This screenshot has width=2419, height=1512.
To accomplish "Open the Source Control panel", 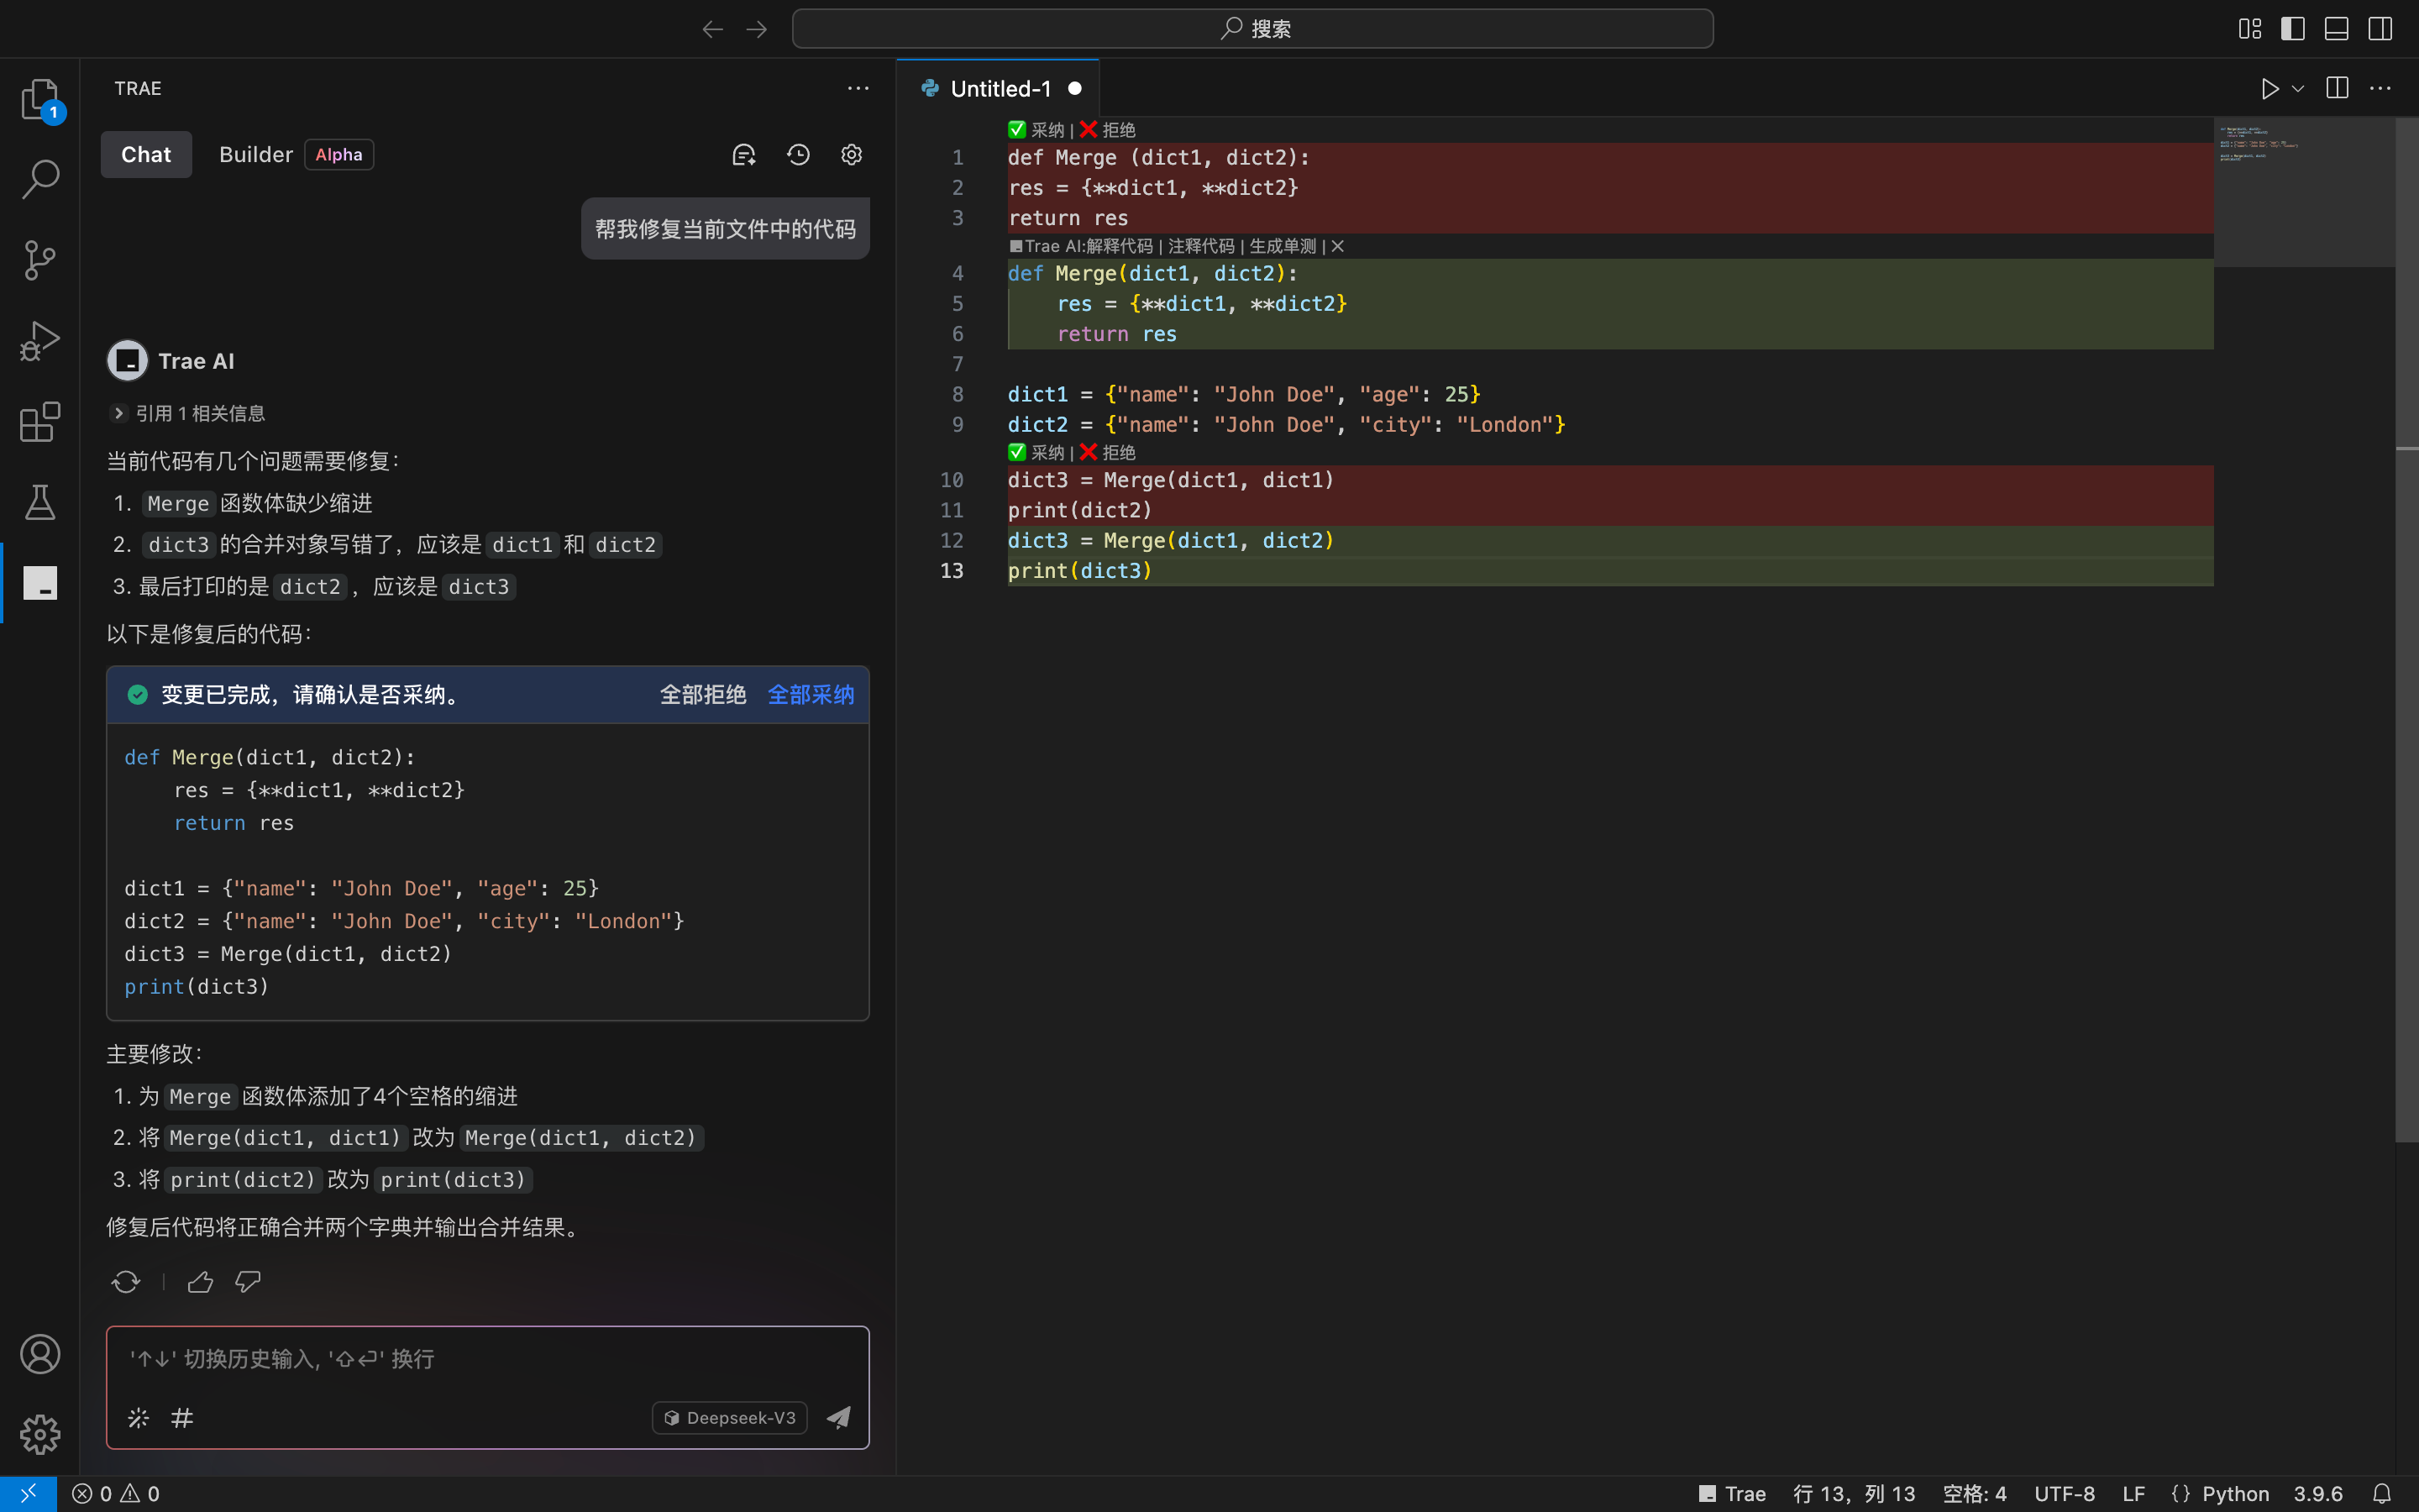I will point(40,260).
